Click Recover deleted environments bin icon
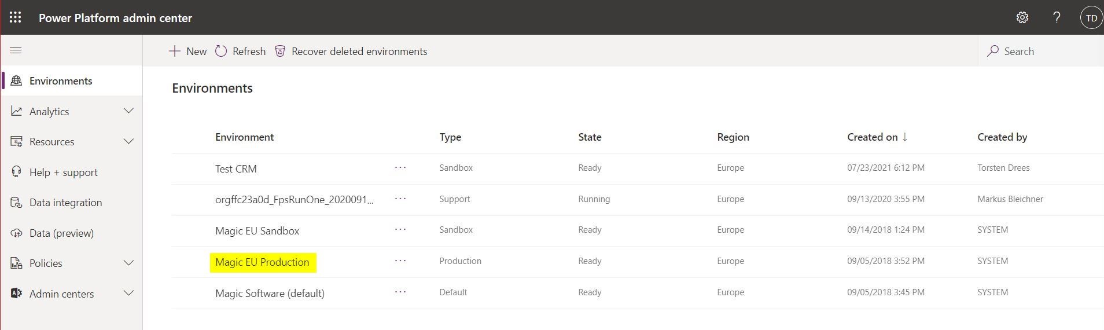Viewport: 1104px width, 330px height. click(x=280, y=51)
